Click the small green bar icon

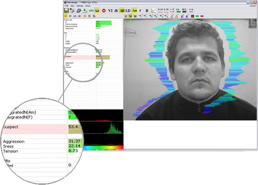pyautogui.click(x=197, y=16)
